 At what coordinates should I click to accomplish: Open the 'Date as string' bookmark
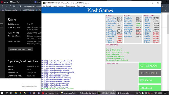[x=10, y=10]
